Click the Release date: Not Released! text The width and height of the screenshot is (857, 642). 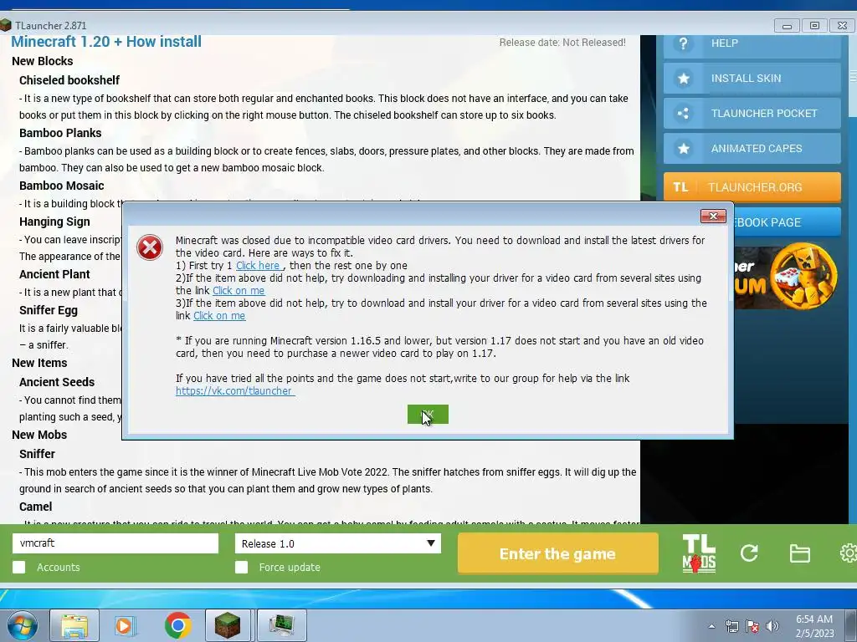pos(562,43)
